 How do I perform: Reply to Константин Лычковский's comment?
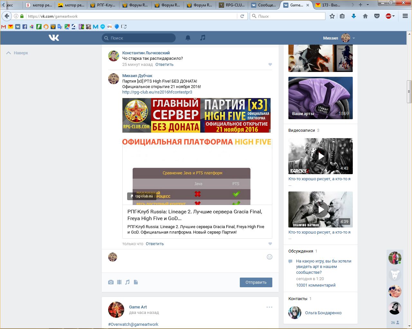click(x=164, y=65)
